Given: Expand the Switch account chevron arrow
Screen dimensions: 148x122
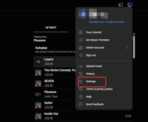Looking at the screenshot, I should (127, 48).
